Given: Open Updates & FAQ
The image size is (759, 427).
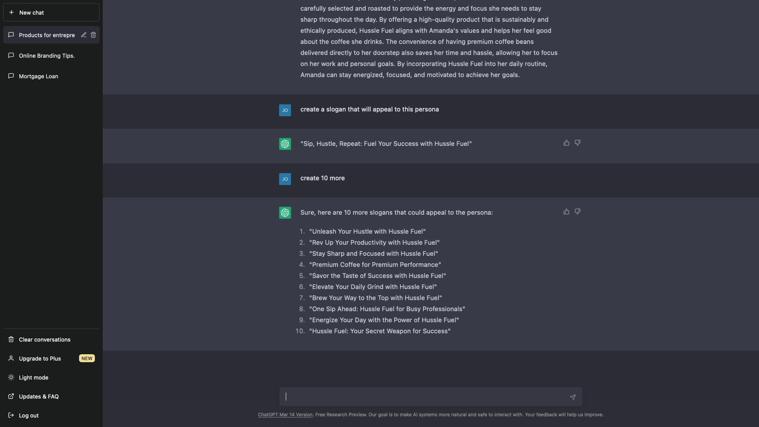Looking at the screenshot, I should click(38, 397).
